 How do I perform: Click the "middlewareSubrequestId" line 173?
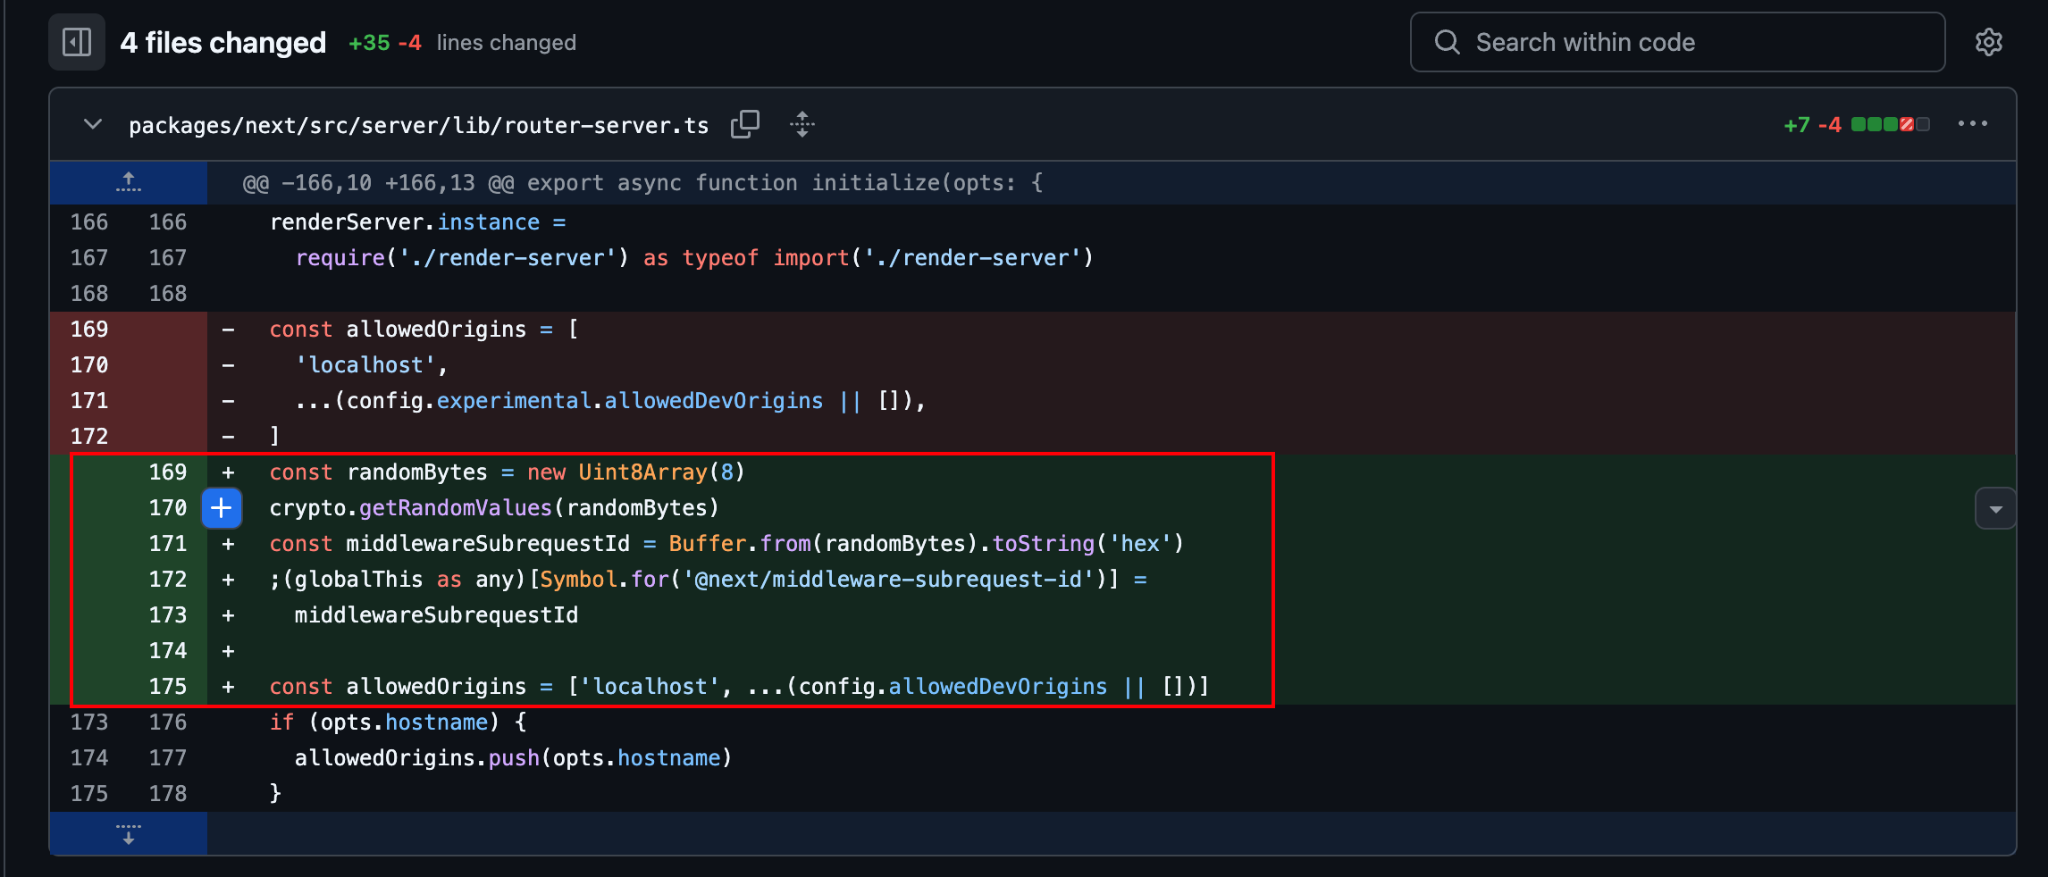pyautogui.click(x=436, y=615)
